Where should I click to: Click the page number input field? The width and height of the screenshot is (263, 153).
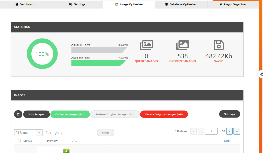click(211, 131)
